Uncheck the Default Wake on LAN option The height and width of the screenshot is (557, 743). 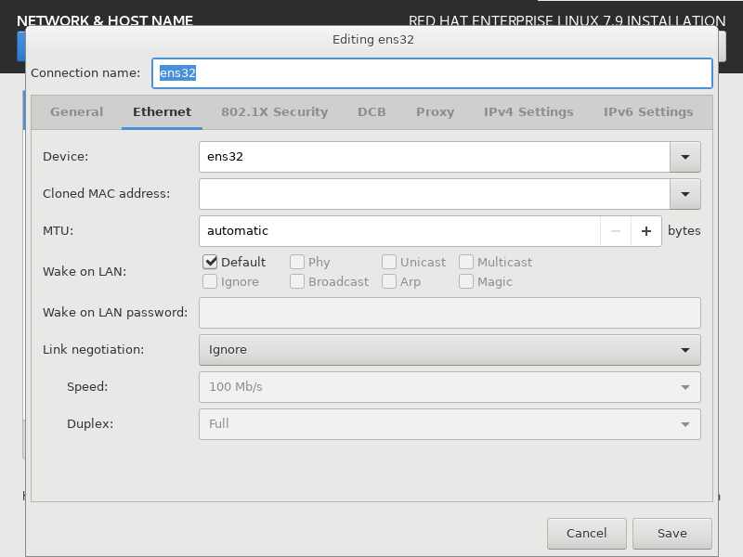210,262
